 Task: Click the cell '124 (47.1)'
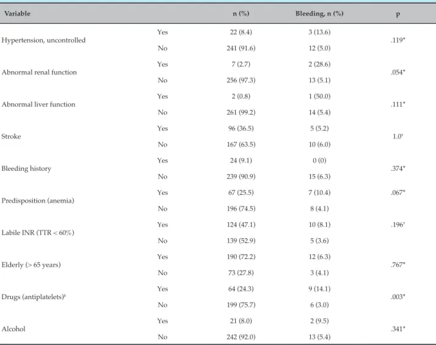click(x=241, y=225)
